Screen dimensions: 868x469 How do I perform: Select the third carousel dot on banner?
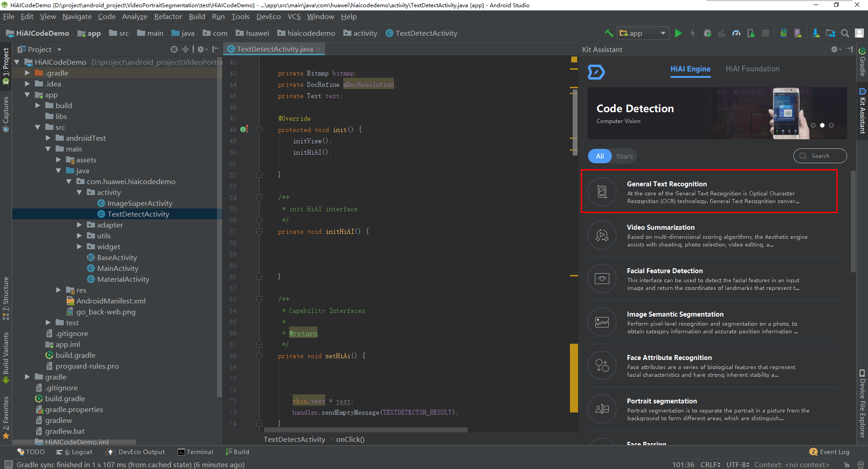point(831,125)
